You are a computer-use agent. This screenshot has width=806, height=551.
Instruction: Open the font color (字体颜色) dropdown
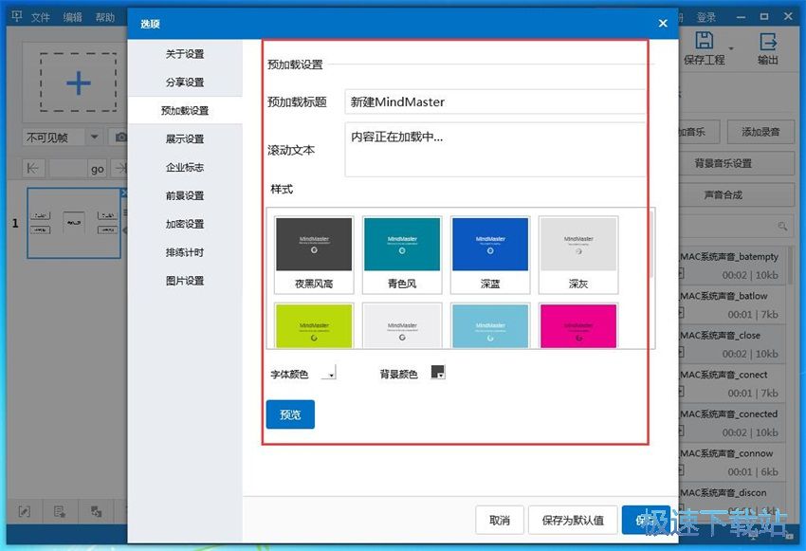pyautogui.click(x=328, y=373)
